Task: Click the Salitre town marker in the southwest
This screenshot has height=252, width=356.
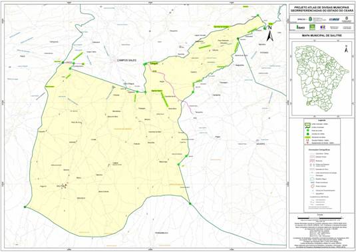Action: point(66,186)
